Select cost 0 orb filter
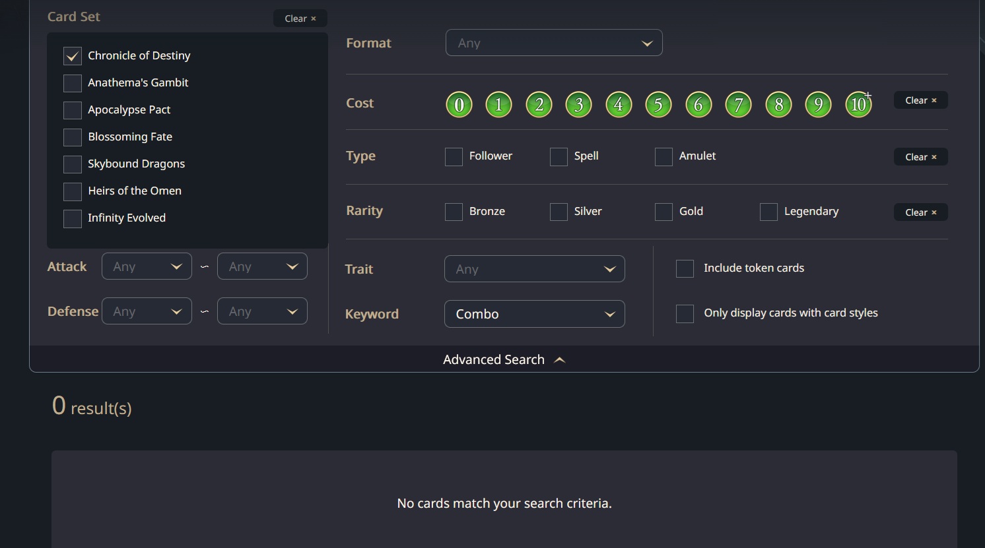The width and height of the screenshot is (985, 548). point(459,104)
